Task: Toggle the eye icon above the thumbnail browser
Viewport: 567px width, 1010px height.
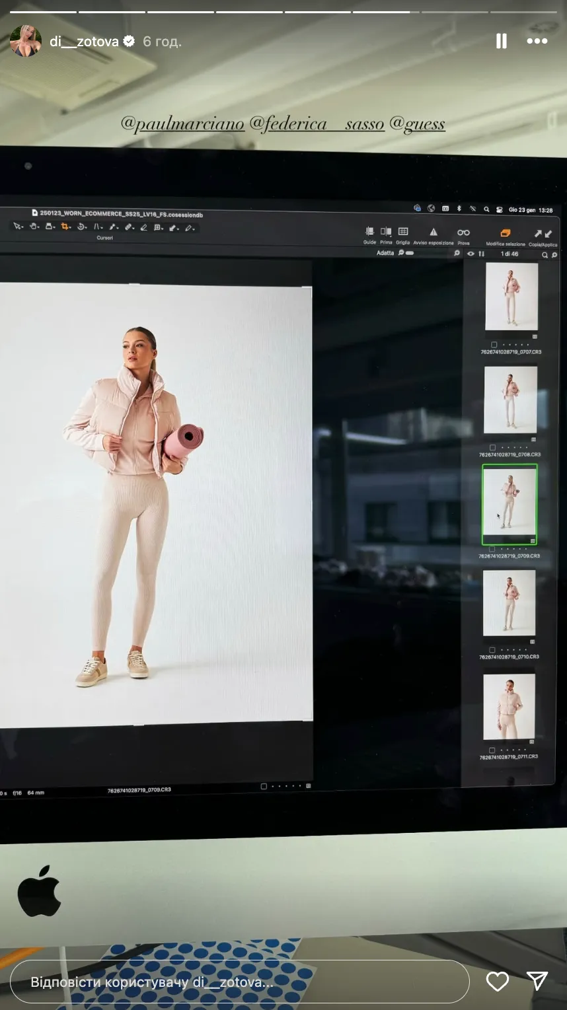Action: click(471, 254)
